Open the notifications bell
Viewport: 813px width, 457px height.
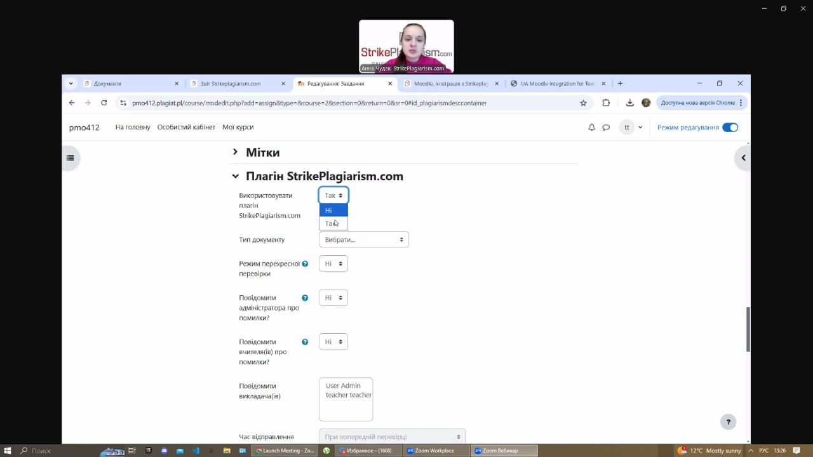coord(591,128)
